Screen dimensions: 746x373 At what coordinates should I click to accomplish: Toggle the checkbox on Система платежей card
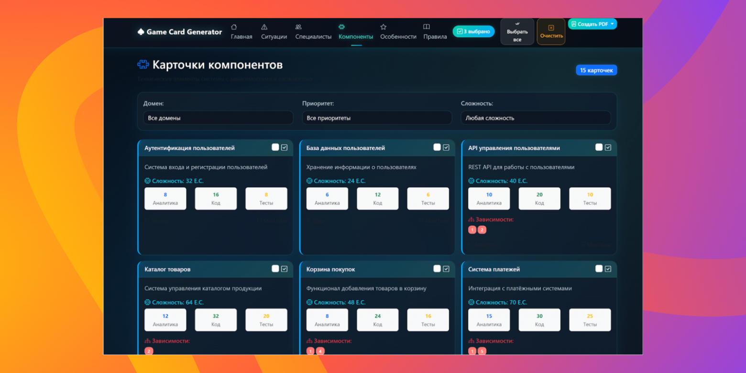(599, 269)
